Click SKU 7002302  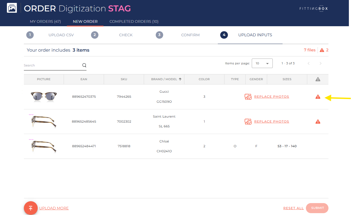pos(124,122)
